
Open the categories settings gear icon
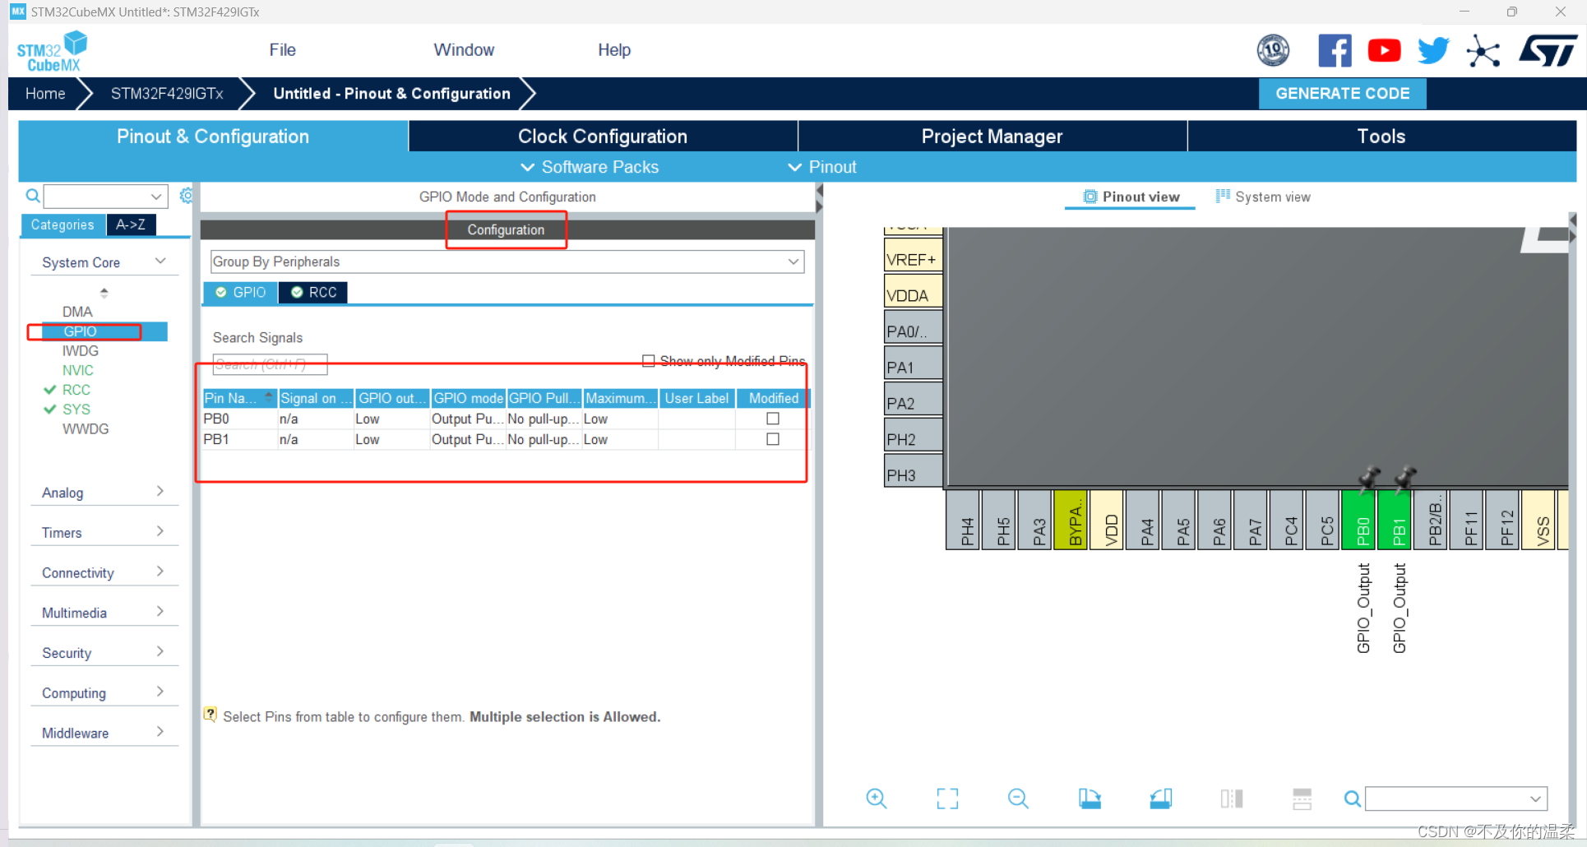pos(187,196)
